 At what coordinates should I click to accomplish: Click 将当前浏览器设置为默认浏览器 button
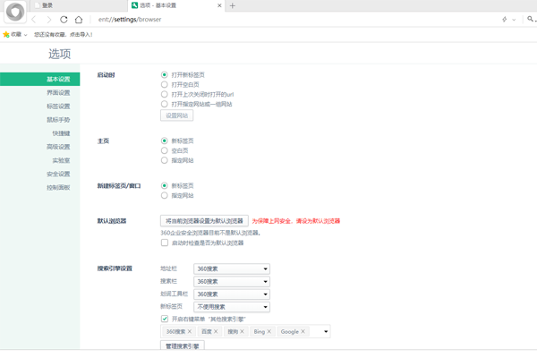pos(204,220)
